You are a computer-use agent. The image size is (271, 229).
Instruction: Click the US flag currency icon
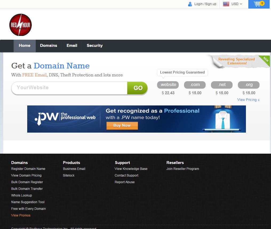tap(226, 4)
